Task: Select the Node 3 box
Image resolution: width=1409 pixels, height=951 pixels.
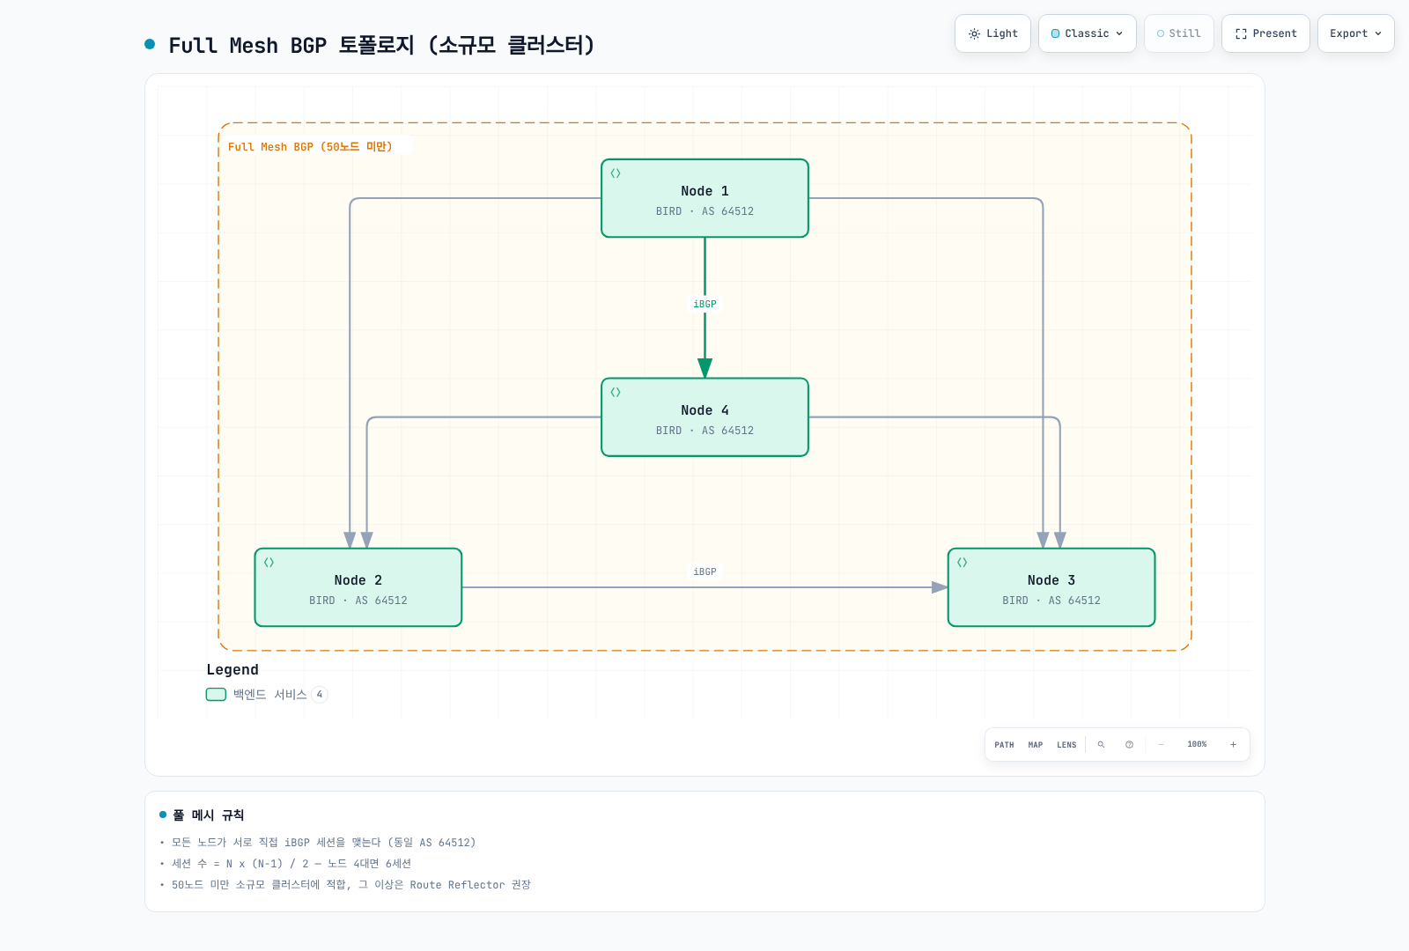Action: (1051, 587)
